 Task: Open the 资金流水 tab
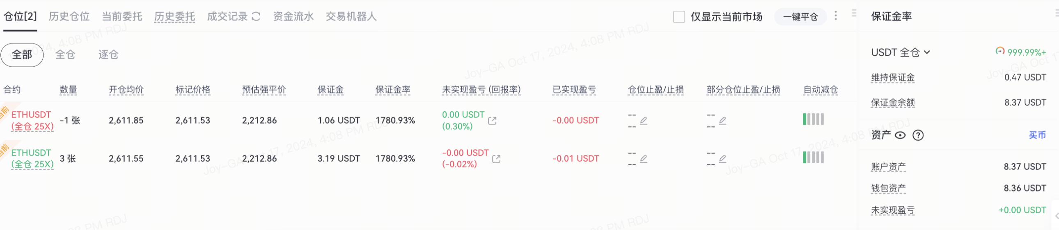pyautogui.click(x=293, y=16)
